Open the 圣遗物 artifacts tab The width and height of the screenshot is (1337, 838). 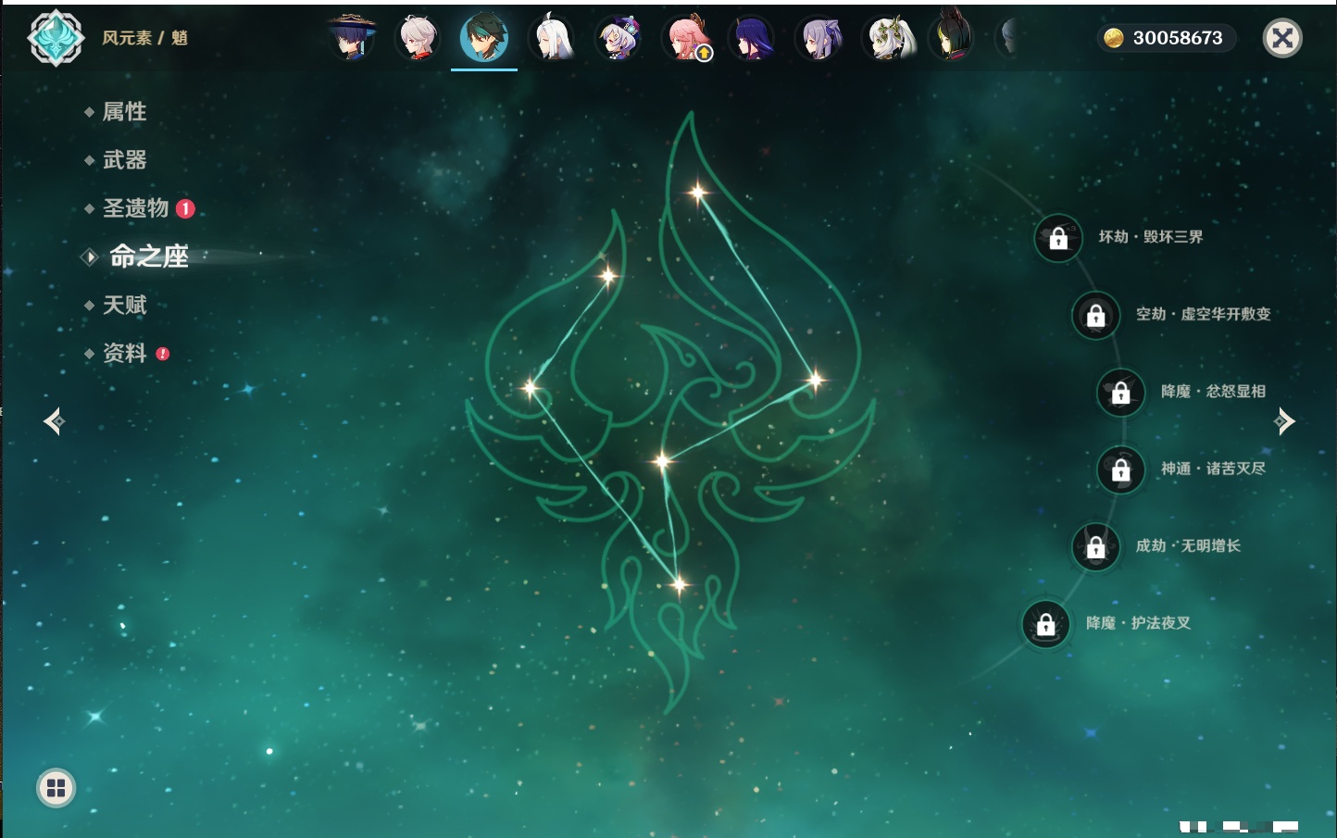click(135, 208)
